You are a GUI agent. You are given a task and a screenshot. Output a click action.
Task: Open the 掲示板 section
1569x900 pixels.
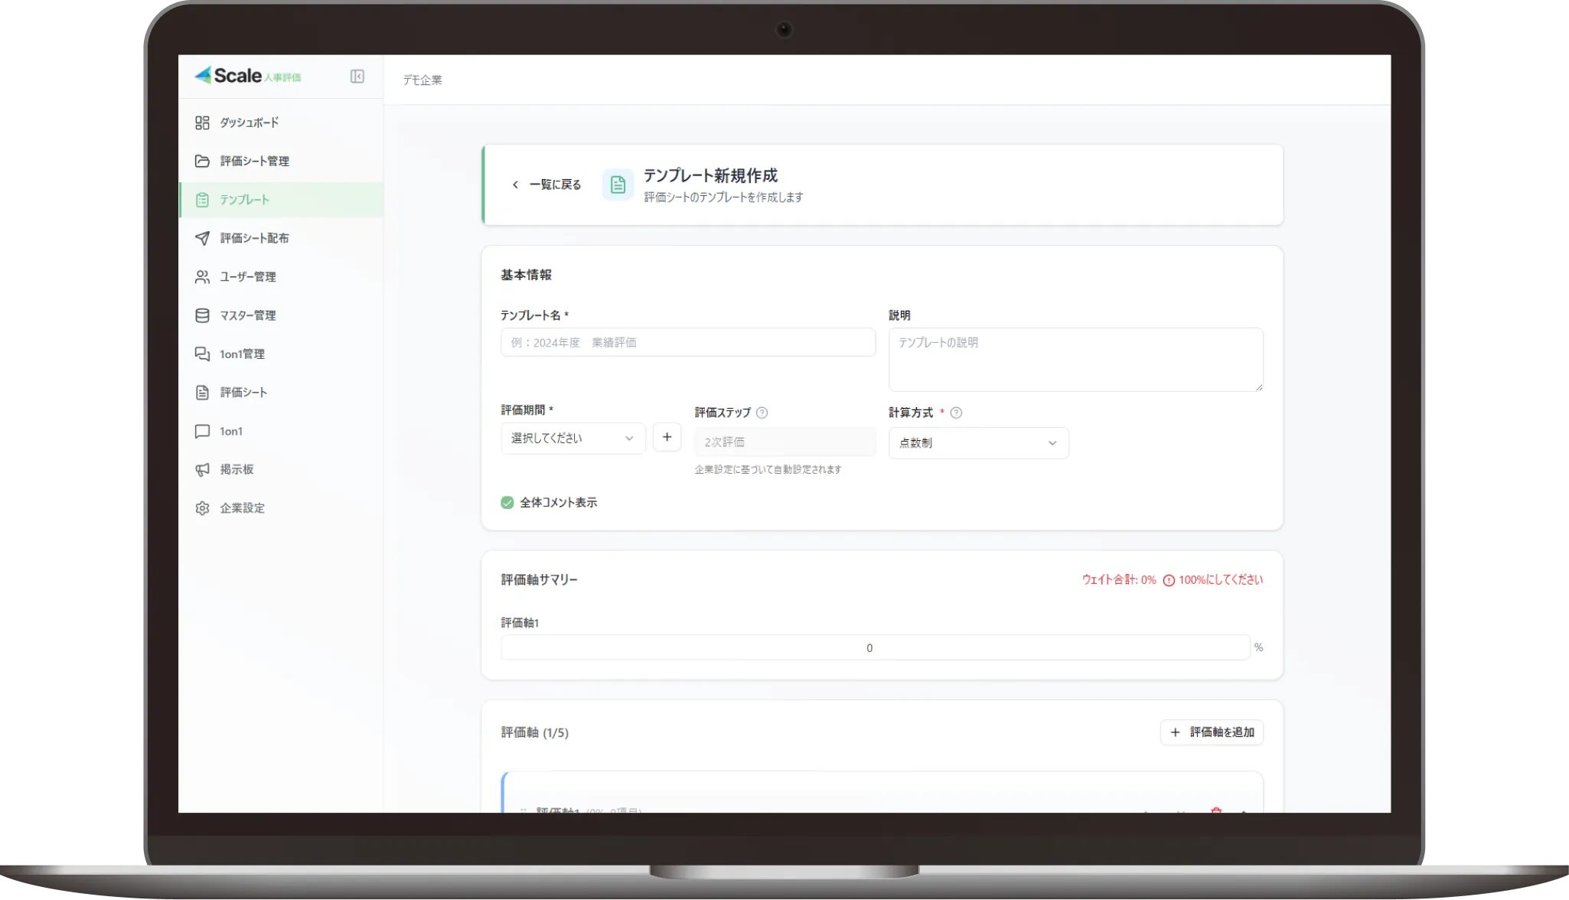[237, 469]
